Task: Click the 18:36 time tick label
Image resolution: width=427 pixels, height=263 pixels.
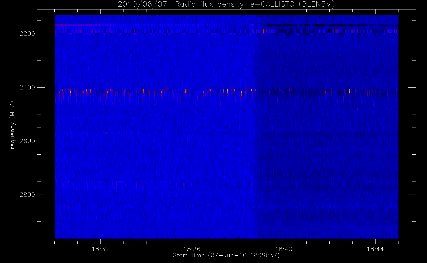Action: 192,249
